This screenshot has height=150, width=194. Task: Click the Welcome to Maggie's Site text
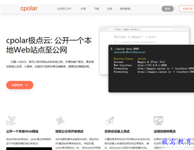pyautogui.click(x=135, y=37)
